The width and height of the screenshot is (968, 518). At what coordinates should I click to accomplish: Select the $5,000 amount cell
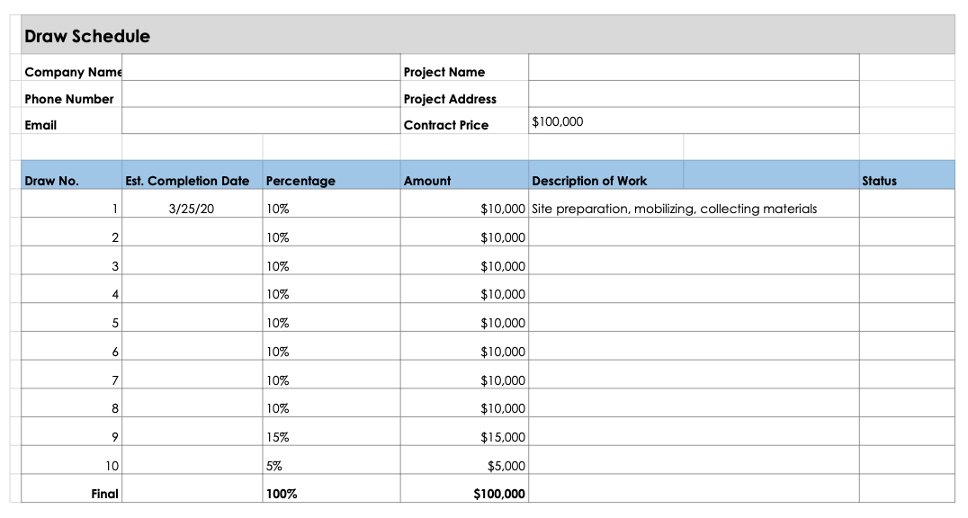pyautogui.click(x=506, y=466)
